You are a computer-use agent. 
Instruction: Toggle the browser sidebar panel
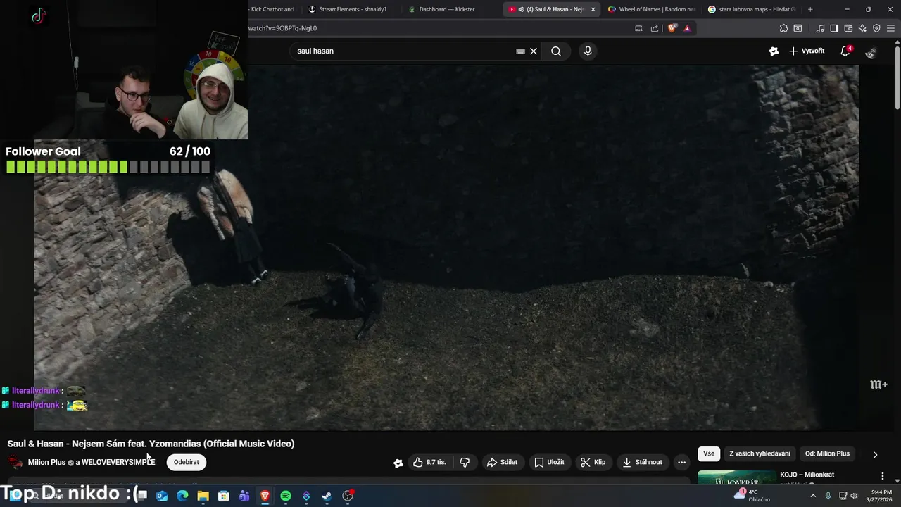coord(834,28)
